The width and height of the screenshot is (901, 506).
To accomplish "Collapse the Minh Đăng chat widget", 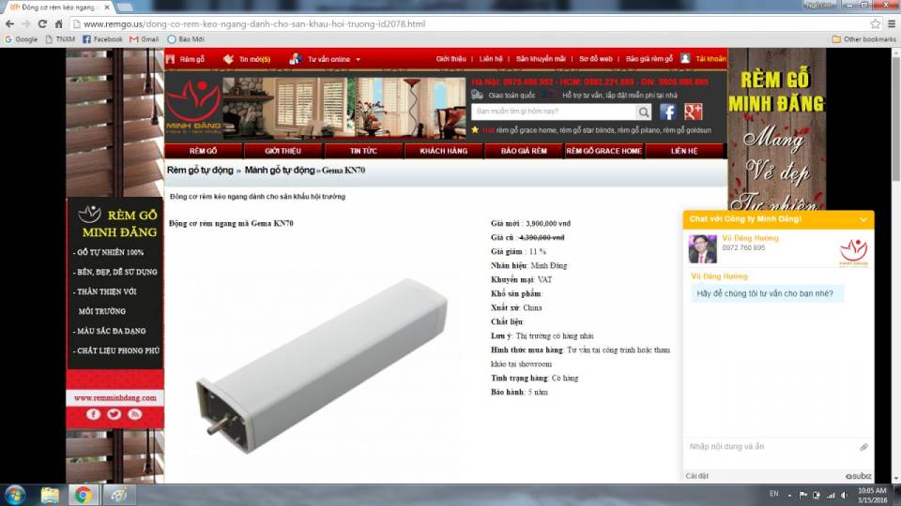I will coord(863,219).
